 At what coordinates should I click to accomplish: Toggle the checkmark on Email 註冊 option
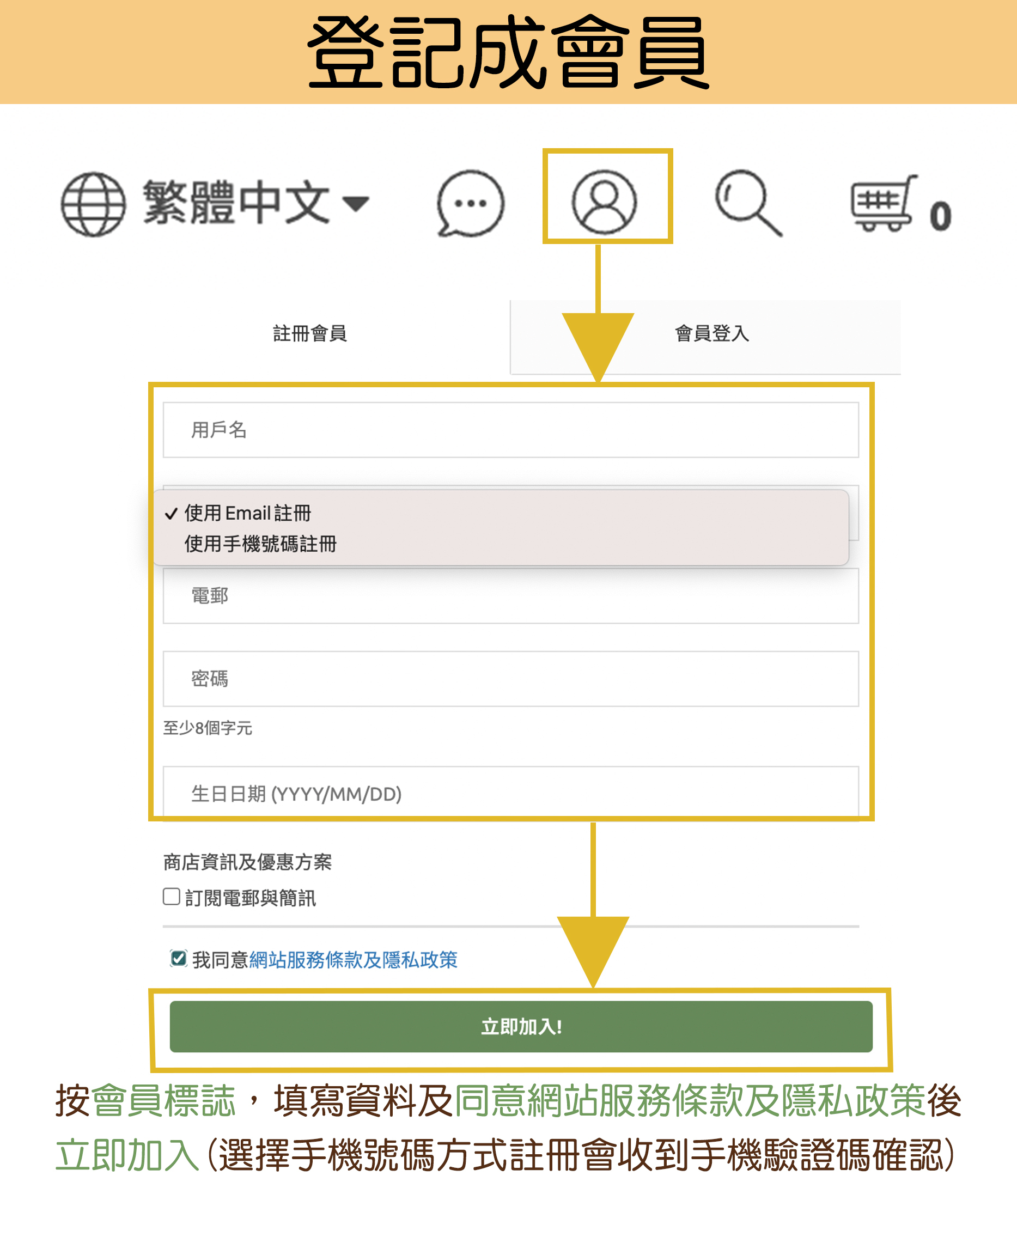tap(172, 514)
